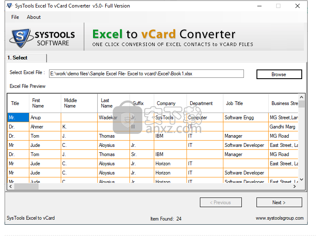The height and width of the screenshot is (236, 316).
Task: Click the Browse button
Action: pos(279,74)
